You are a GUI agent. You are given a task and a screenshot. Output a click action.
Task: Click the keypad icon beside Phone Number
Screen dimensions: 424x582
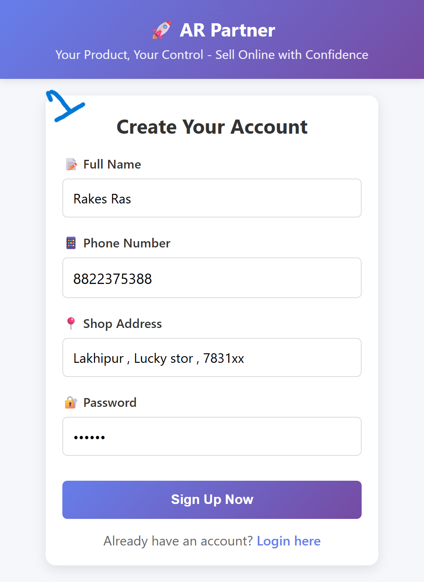pyautogui.click(x=71, y=243)
